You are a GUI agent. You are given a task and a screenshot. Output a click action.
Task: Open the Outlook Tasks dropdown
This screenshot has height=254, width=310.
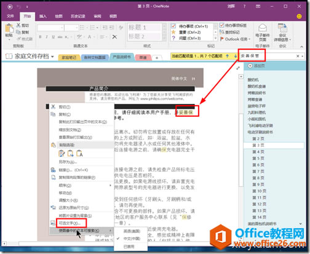235,39
